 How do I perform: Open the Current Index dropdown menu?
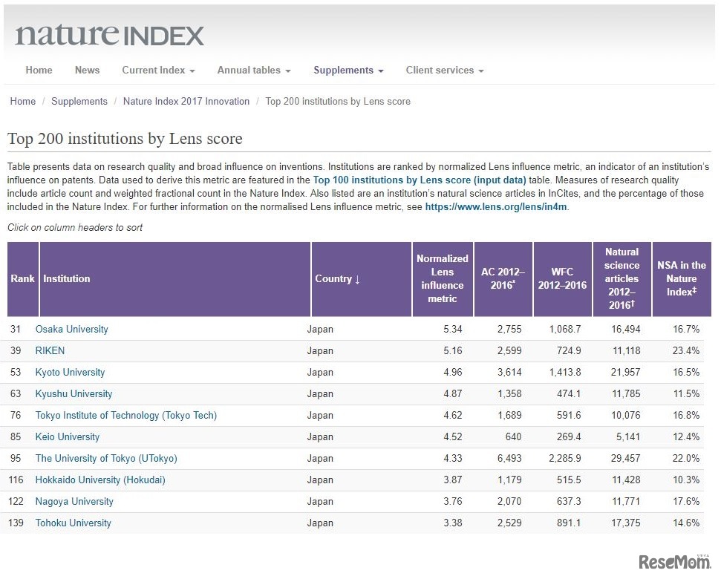point(158,71)
